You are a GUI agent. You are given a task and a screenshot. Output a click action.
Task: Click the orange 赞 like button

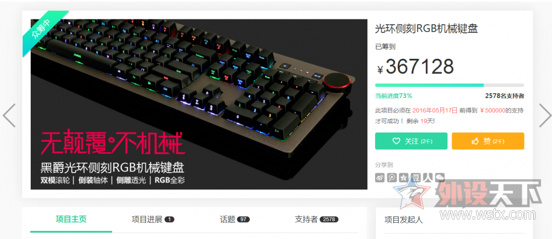point(488,141)
